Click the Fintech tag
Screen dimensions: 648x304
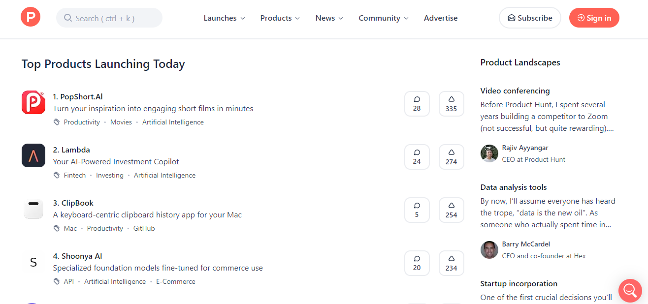click(x=75, y=175)
